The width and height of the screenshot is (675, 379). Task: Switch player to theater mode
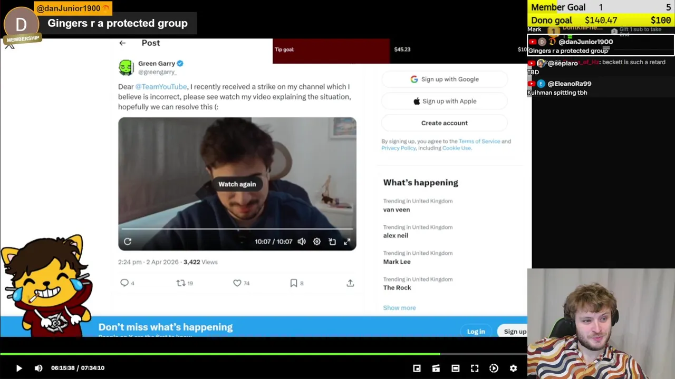pyautogui.click(x=455, y=368)
